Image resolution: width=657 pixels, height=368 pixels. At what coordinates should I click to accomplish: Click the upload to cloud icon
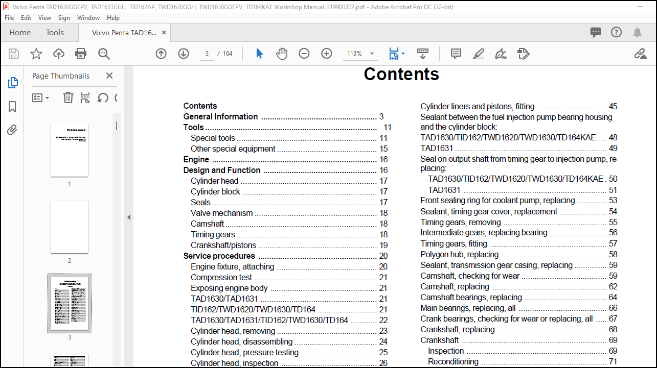59,54
